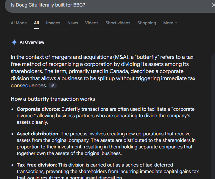
Task: Open the Short videos tab
Action: point(118,23)
